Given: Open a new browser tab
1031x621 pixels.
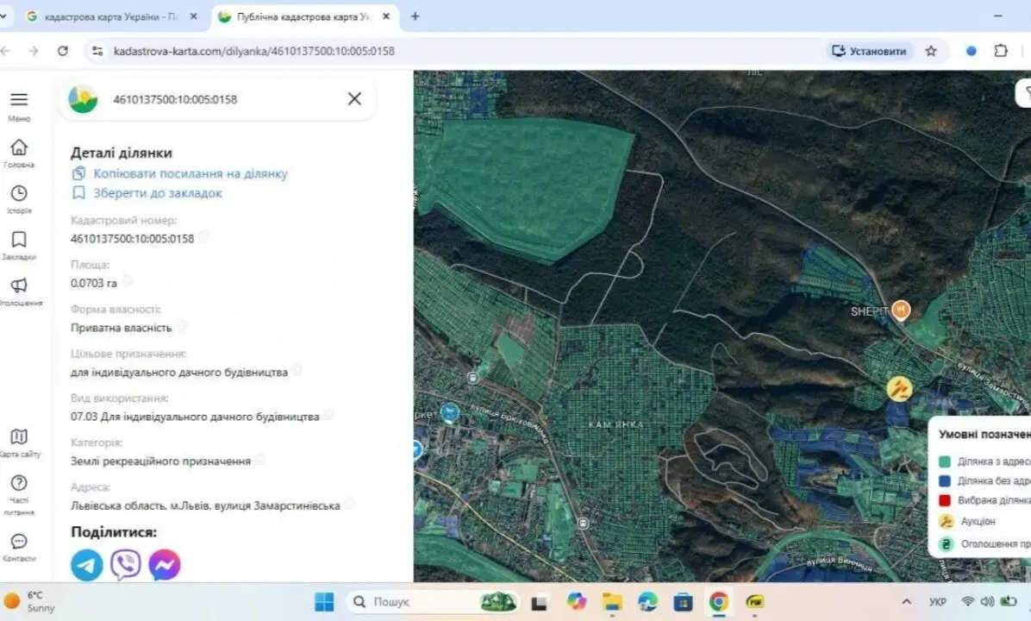Looking at the screenshot, I should pyautogui.click(x=416, y=16).
